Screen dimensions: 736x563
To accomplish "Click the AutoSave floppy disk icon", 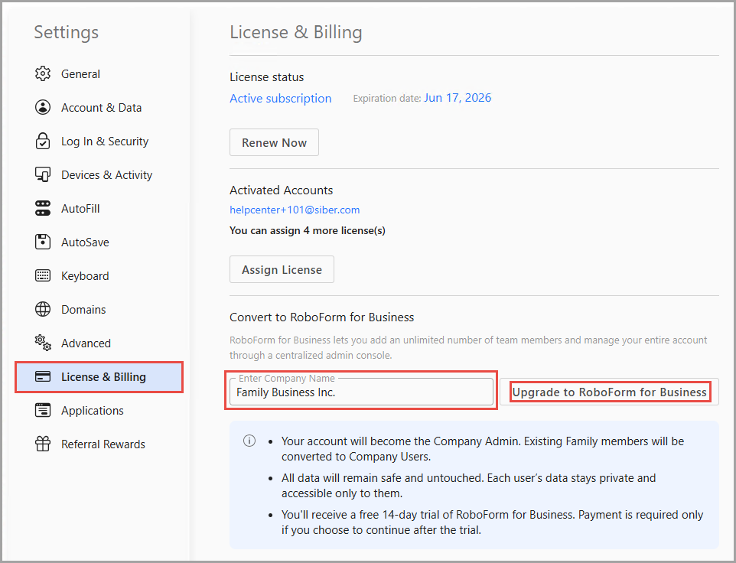I will pos(44,242).
